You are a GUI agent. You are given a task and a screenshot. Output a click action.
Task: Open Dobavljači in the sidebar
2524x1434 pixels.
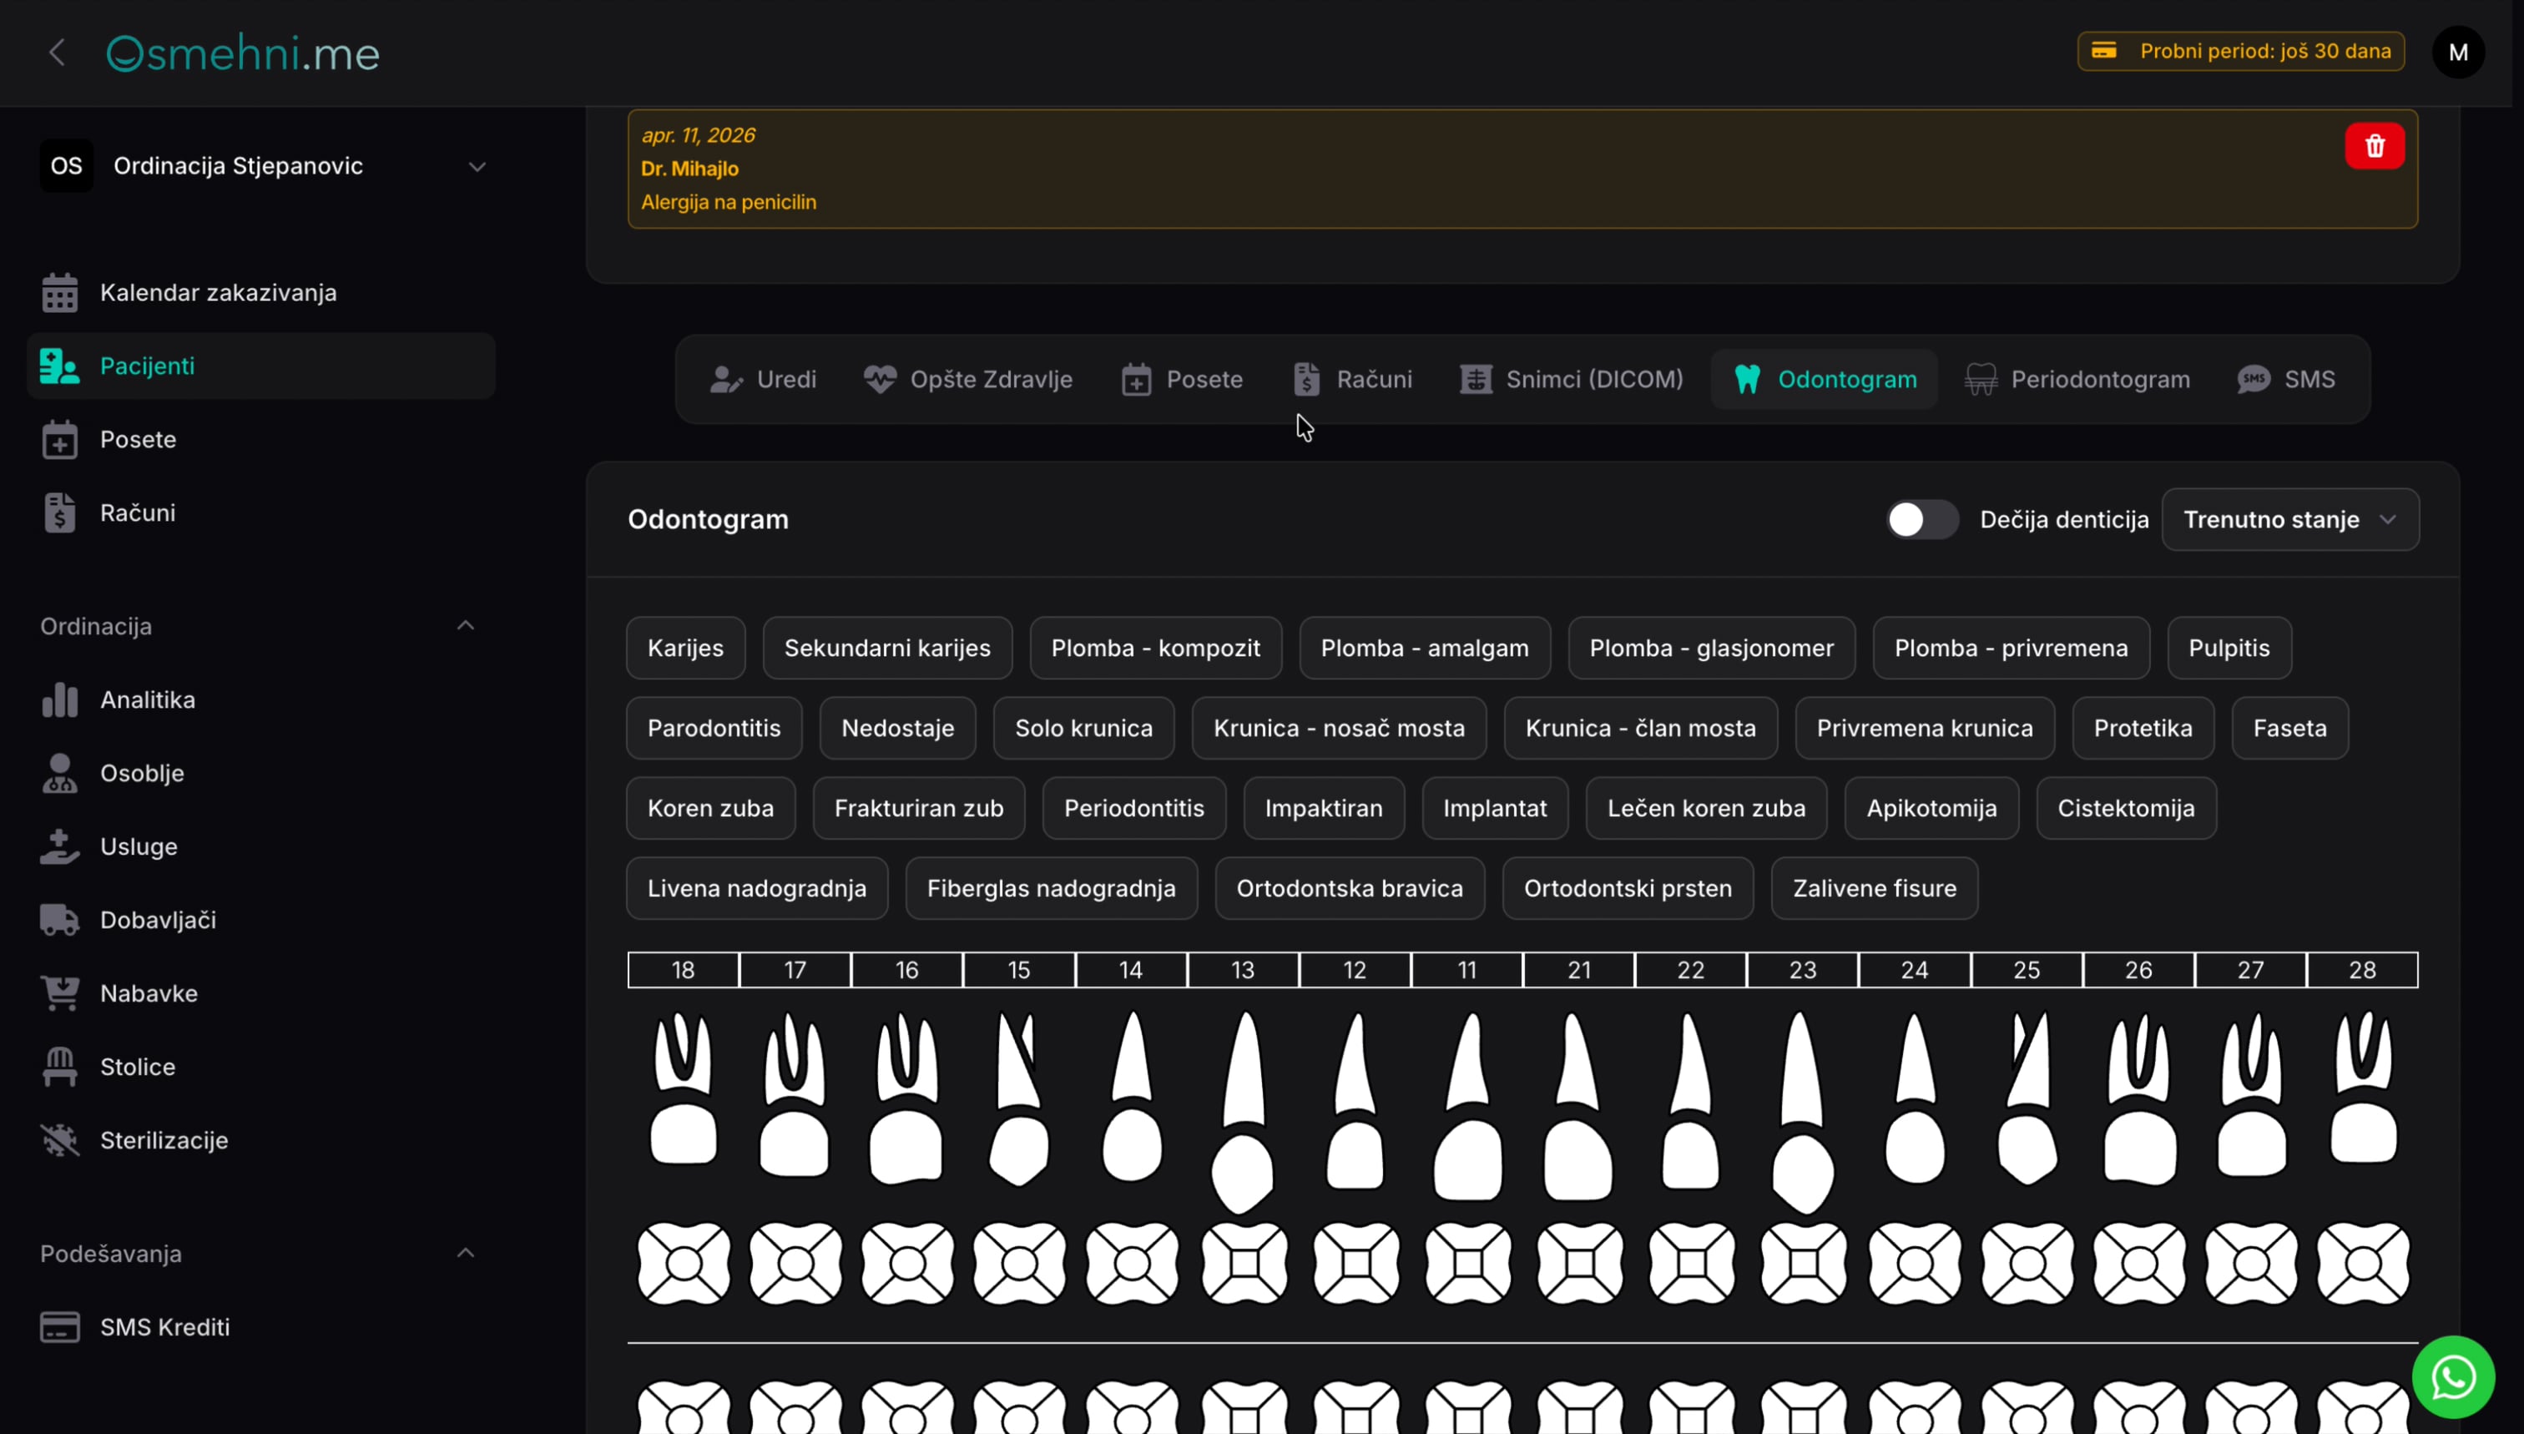coord(261,920)
